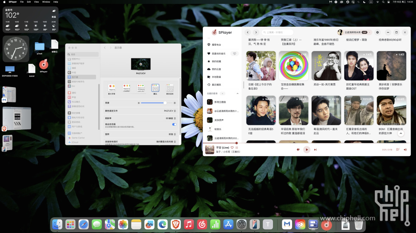Open the weather widget
Screen dimensions: 416x233
pos(31,19)
